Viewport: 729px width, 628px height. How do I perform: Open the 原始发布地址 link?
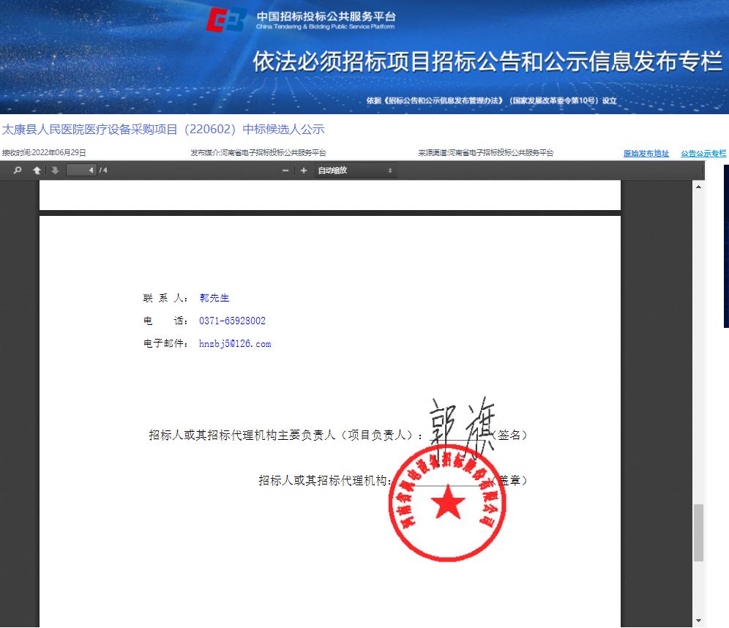(646, 154)
